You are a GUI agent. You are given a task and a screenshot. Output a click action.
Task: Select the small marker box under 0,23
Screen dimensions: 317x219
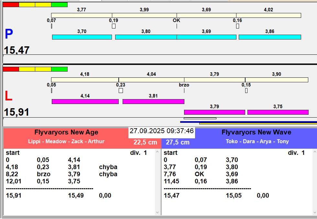[121, 91]
